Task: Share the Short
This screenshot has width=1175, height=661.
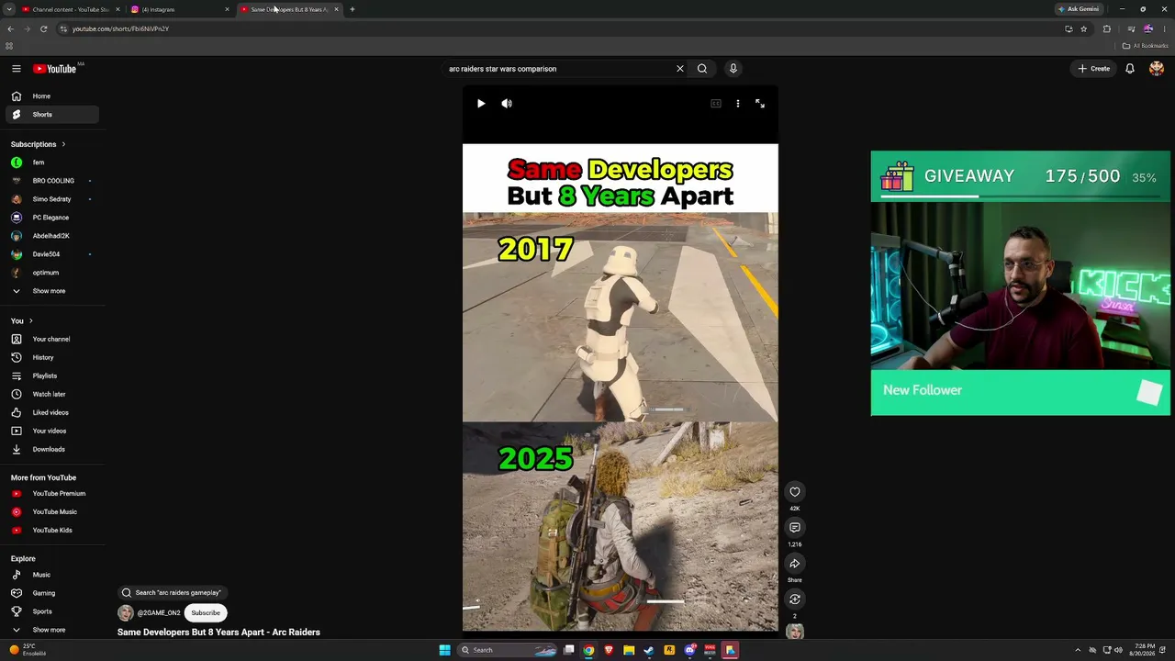Action: click(795, 564)
